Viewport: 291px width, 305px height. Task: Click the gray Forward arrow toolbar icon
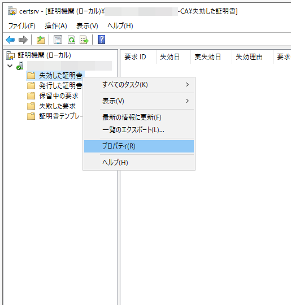click(23, 40)
